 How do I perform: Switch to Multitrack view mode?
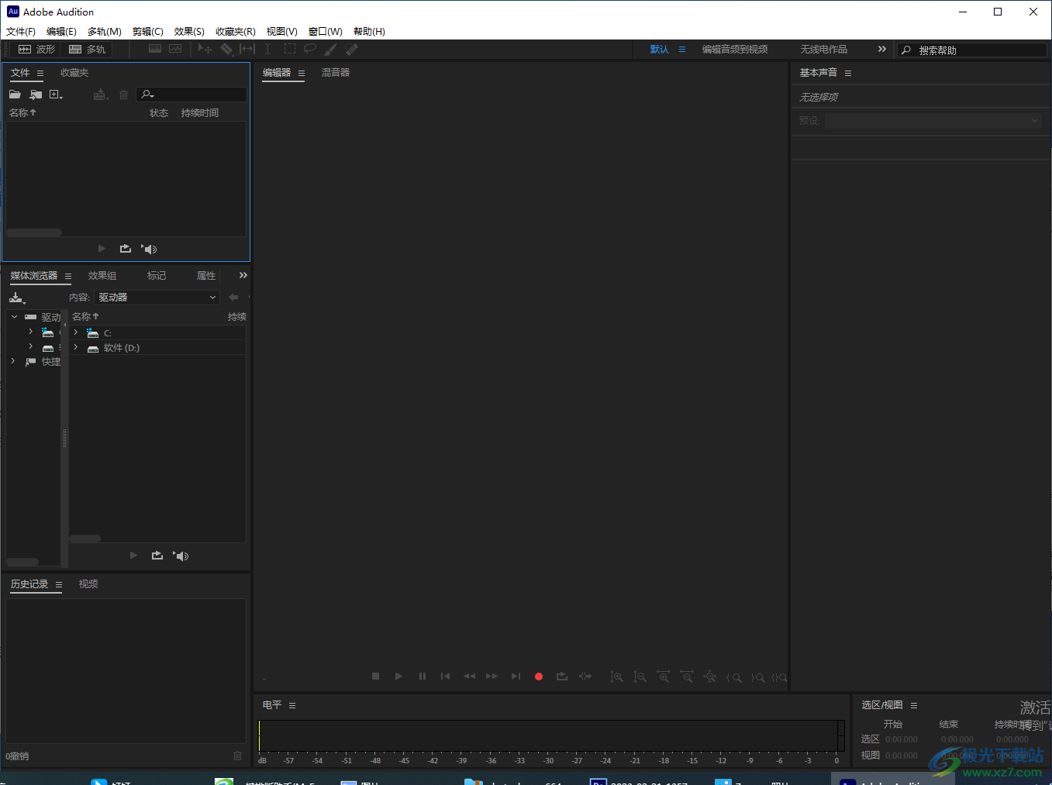pos(88,49)
